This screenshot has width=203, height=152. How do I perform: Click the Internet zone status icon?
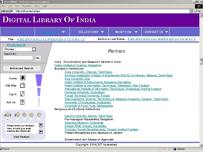pyautogui.click(x=175, y=149)
